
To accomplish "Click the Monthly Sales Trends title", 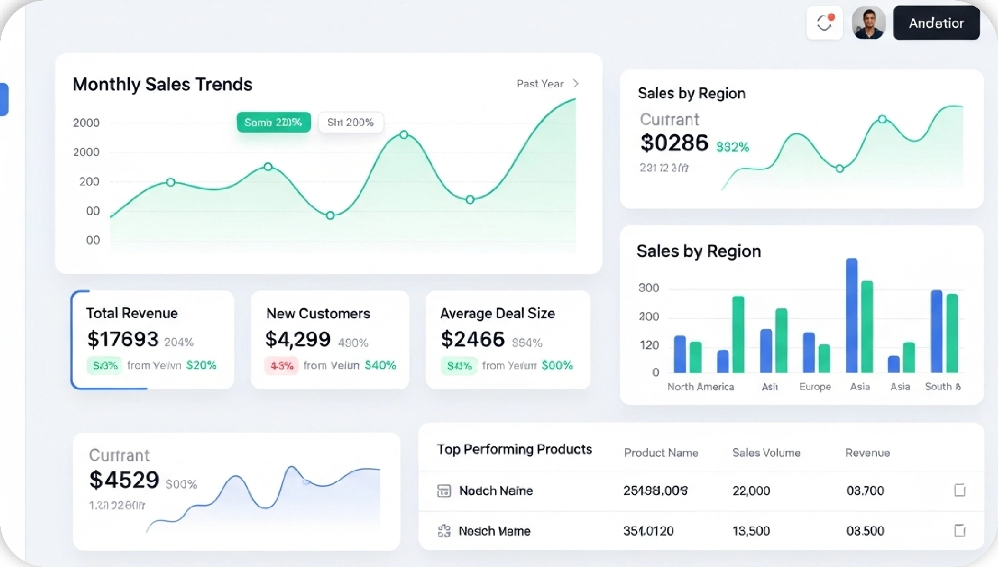I will tap(162, 84).
